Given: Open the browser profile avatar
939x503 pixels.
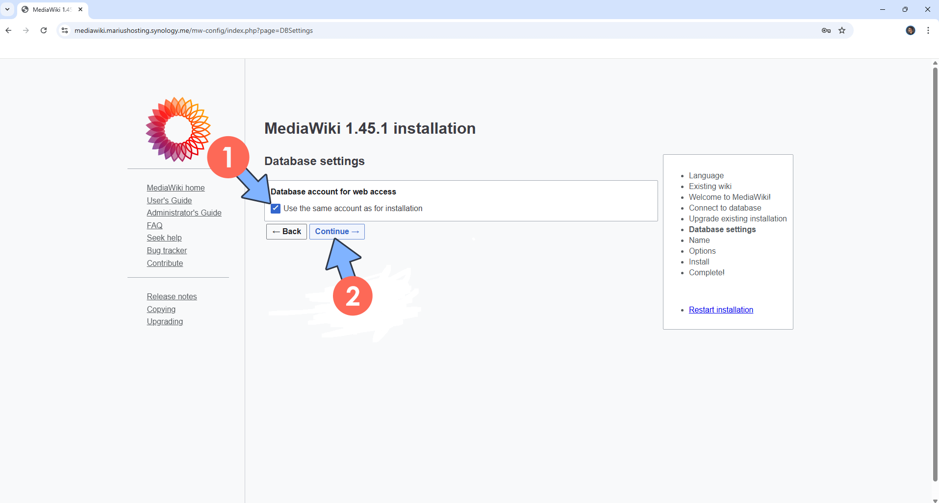Looking at the screenshot, I should coord(911,30).
